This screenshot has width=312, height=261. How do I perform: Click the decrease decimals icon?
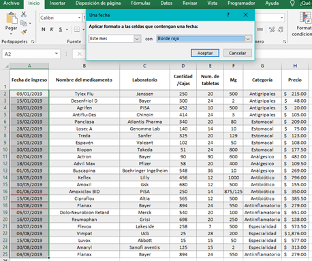tap(281, 29)
